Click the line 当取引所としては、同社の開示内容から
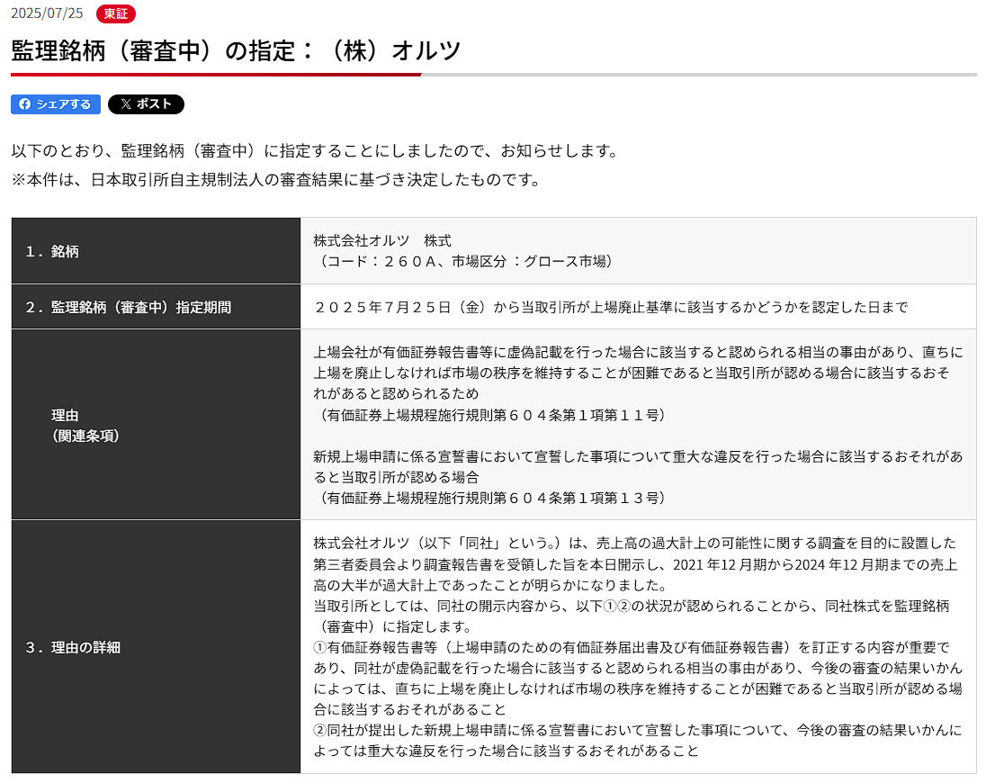This screenshot has width=986, height=783. tap(632, 607)
